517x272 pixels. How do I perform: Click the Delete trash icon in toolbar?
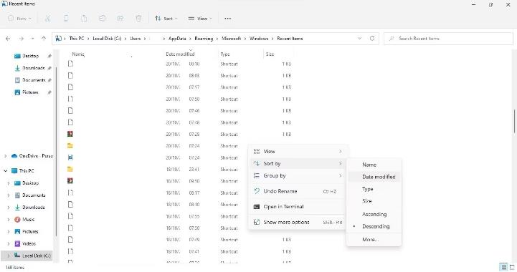(x=138, y=19)
